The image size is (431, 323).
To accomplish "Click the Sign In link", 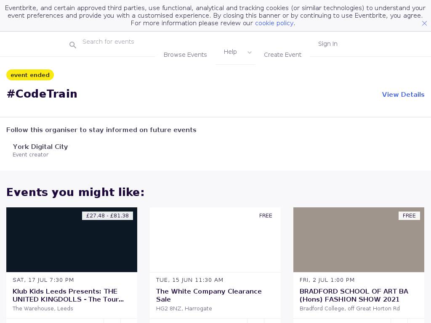I will click(x=327, y=44).
